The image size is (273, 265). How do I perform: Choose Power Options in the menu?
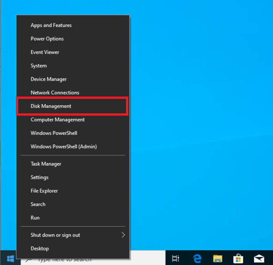(47, 39)
